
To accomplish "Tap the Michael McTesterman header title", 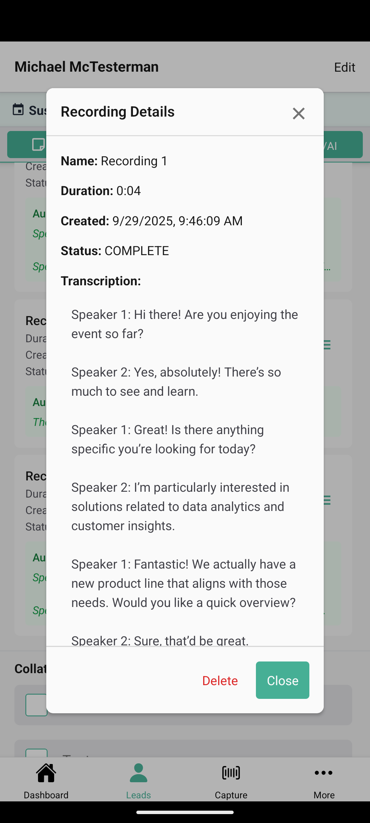I will (87, 67).
